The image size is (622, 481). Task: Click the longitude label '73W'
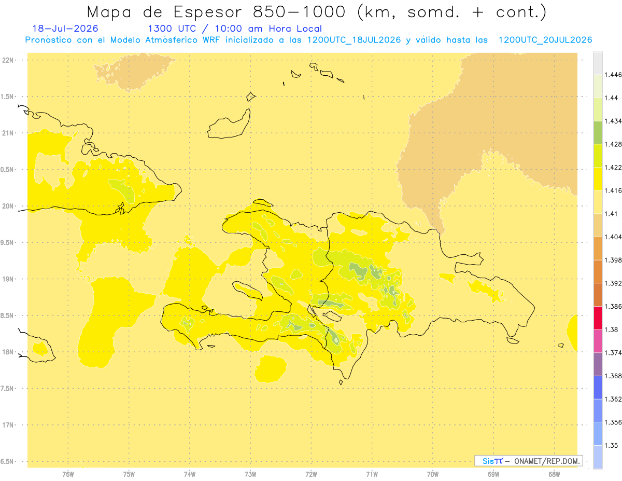(x=250, y=474)
